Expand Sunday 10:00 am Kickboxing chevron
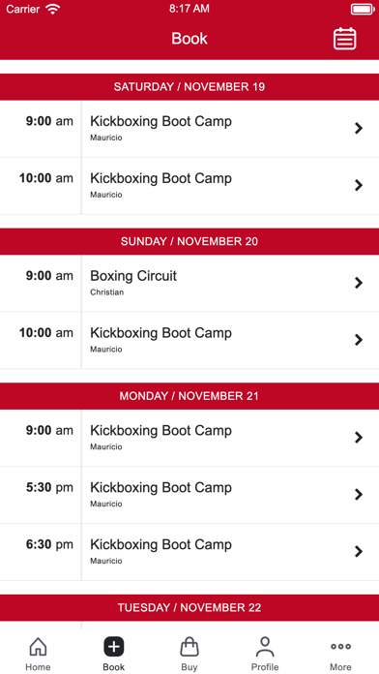379x674 pixels. click(x=359, y=340)
